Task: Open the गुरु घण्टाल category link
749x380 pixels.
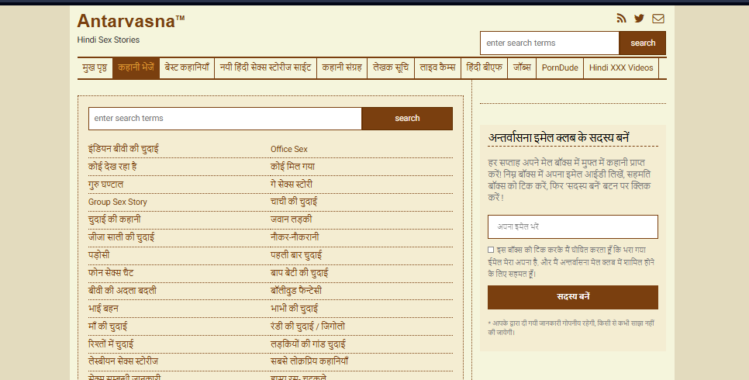Action: tap(105, 185)
